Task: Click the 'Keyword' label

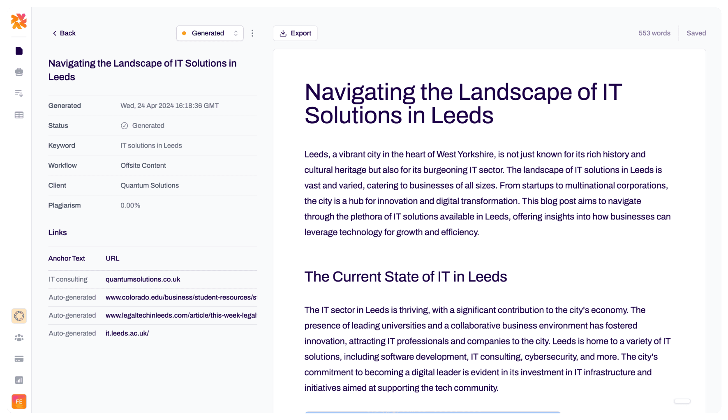Action: [x=62, y=145]
